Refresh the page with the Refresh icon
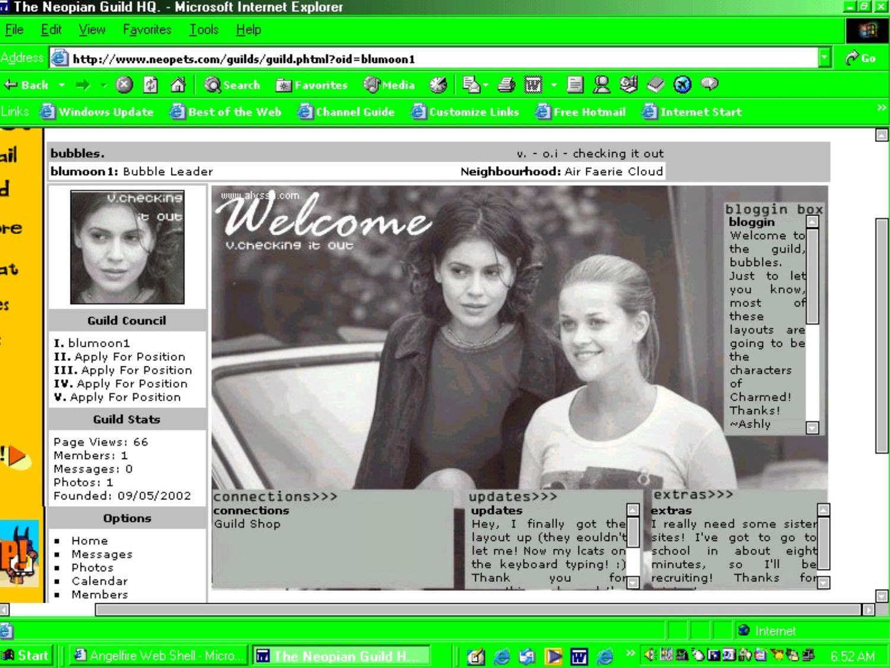This screenshot has width=890, height=668. coord(151,85)
